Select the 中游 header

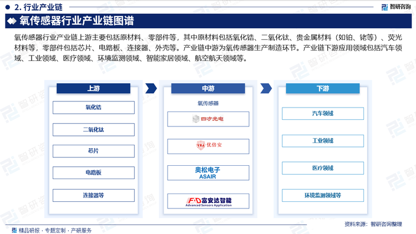[208, 88]
